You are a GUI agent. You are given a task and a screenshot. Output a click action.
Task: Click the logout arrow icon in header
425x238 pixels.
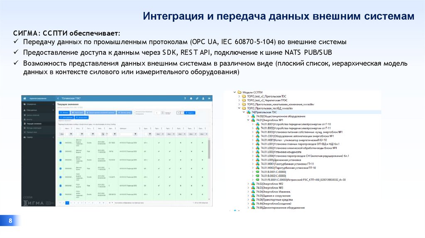pyautogui.click(x=209, y=99)
